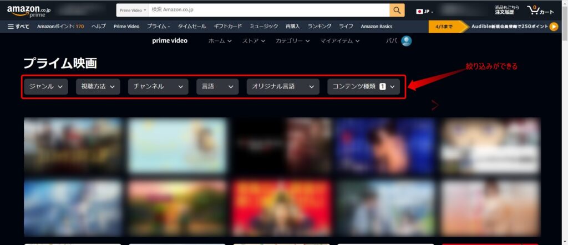568x245 pixels.
Task: Click the ヘルプ link
Action: [99, 27]
